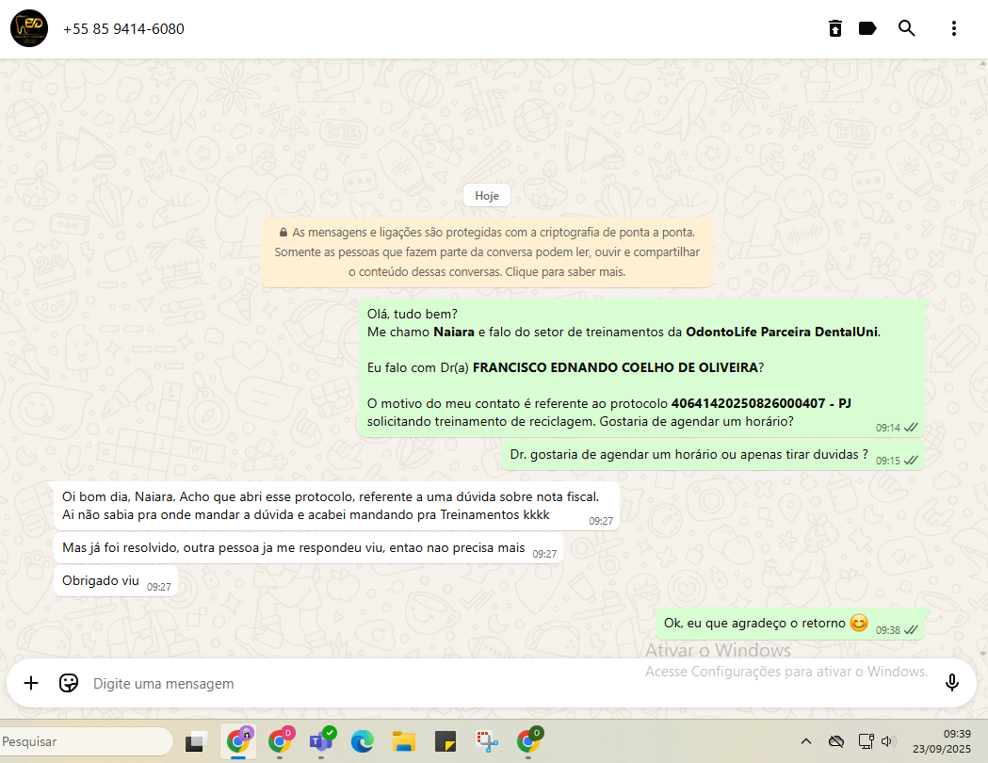Click the smiling emoji in the last message

[858, 623]
